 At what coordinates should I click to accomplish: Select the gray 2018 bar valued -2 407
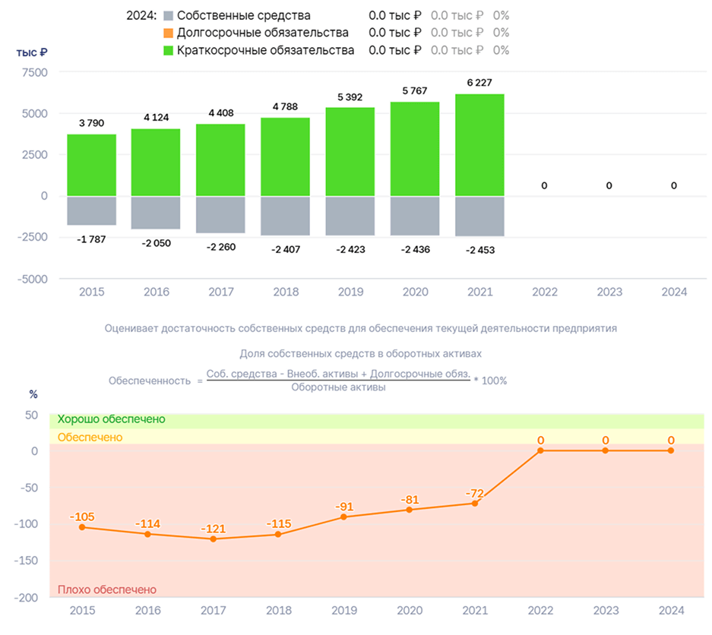(x=285, y=216)
